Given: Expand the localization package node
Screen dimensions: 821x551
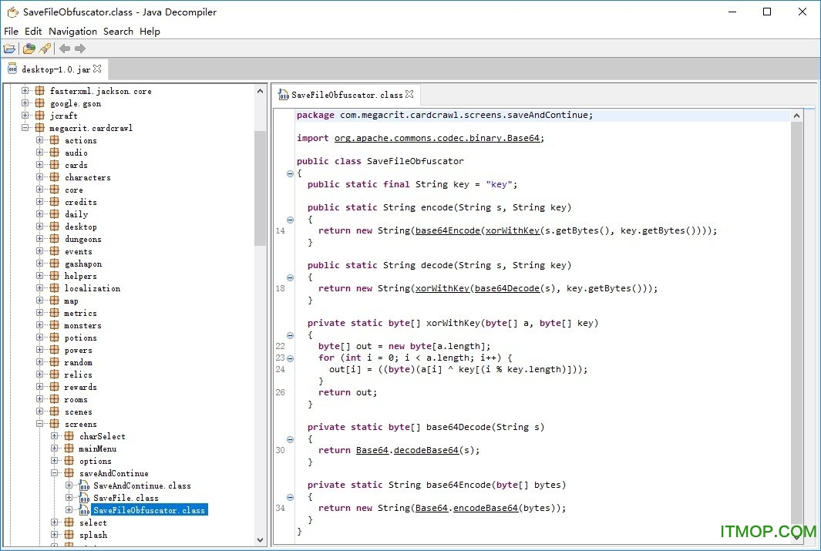Looking at the screenshot, I should 39,288.
